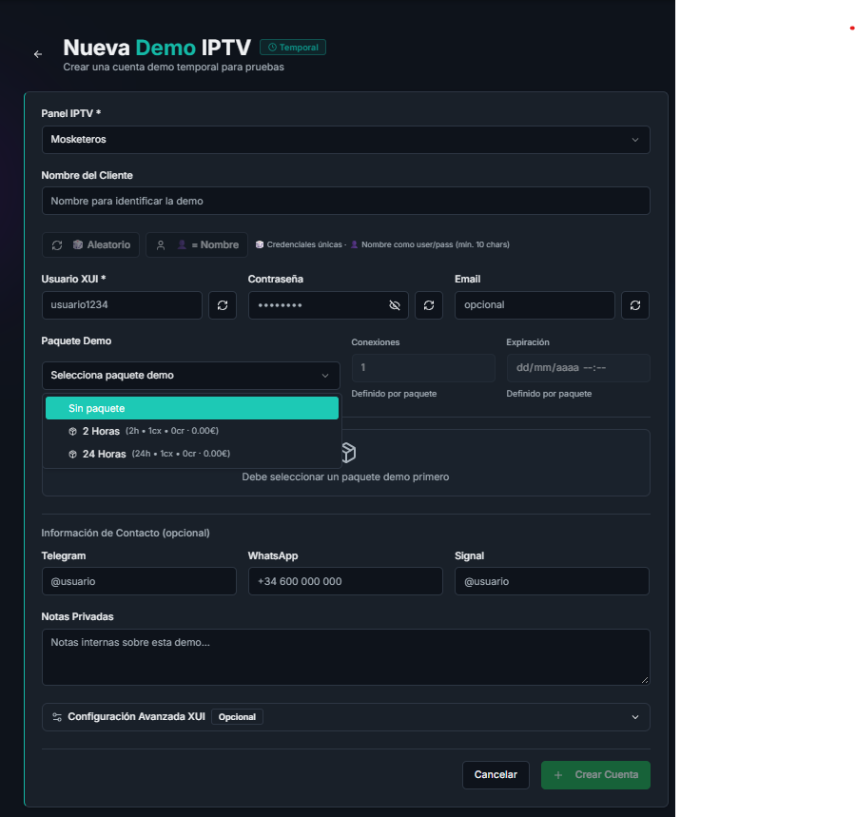The width and height of the screenshot is (856, 817).
Task: Click into the Notas Privadas textarea
Action: click(x=345, y=657)
